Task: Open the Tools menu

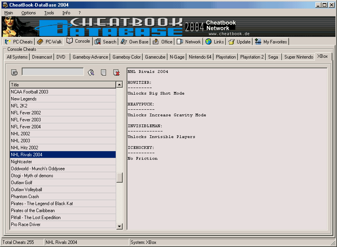Action: tap(49, 13)
